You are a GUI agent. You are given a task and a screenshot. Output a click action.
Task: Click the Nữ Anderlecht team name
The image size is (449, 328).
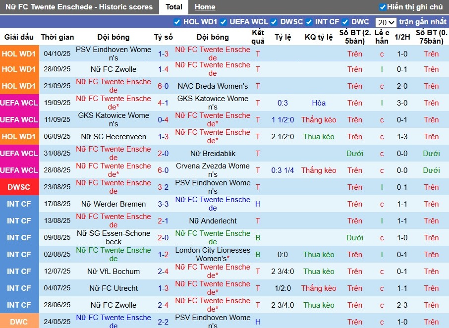tap(213, 221)
